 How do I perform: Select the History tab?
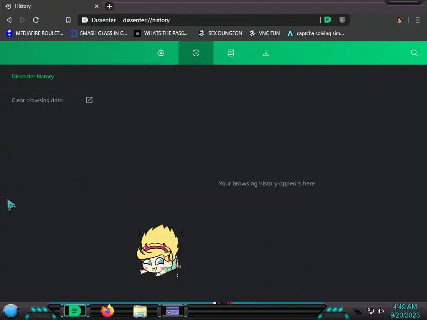coord(52,6)
